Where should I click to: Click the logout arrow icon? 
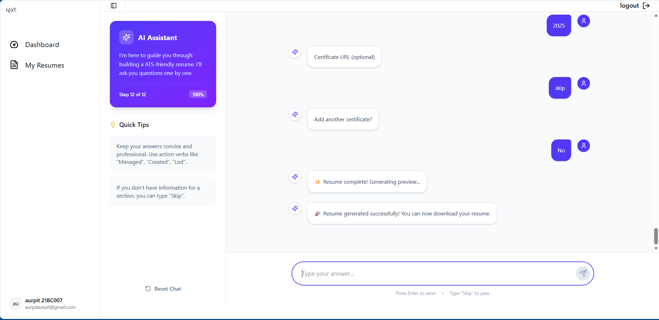[x=647, y=6]
